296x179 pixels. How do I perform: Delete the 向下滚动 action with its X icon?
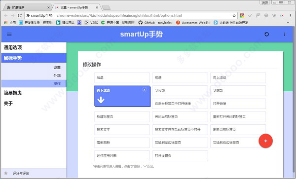pos(145,90)
